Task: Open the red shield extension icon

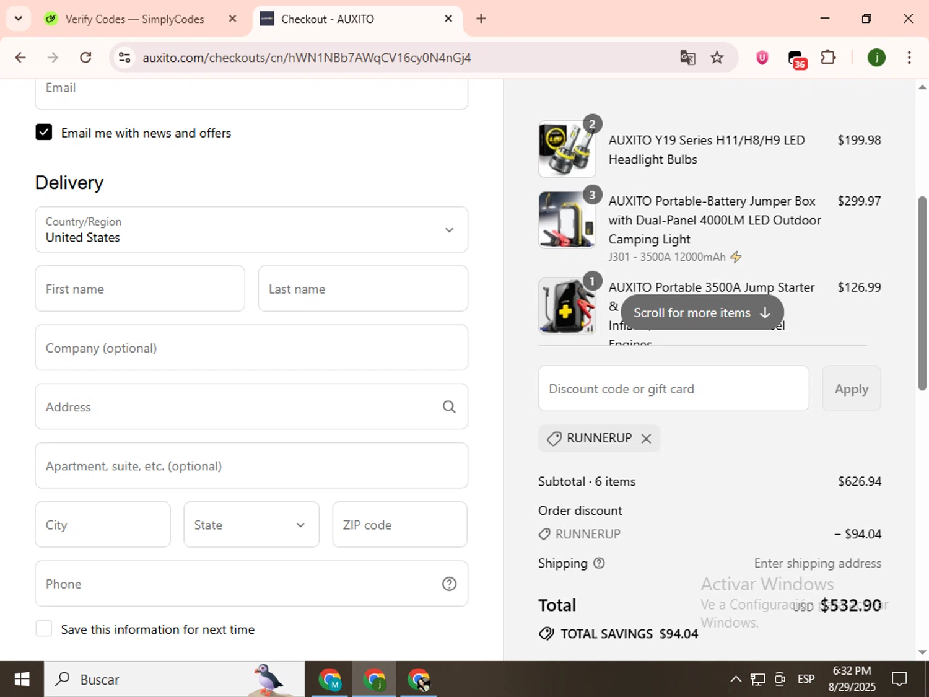Action: click(762, 58)
